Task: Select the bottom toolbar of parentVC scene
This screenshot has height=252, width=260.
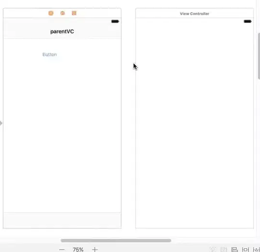Action: (x=62, y=221)
